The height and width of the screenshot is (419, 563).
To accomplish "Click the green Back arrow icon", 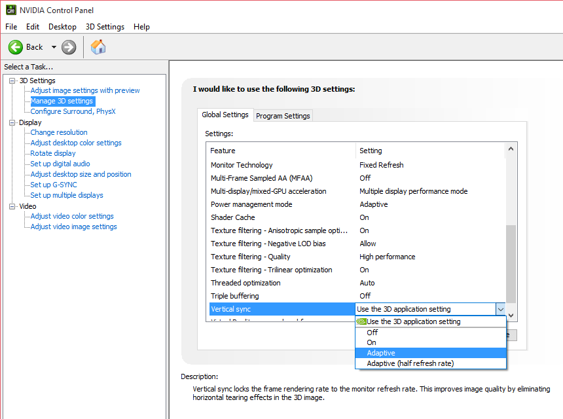I will [x=16, y=47].
